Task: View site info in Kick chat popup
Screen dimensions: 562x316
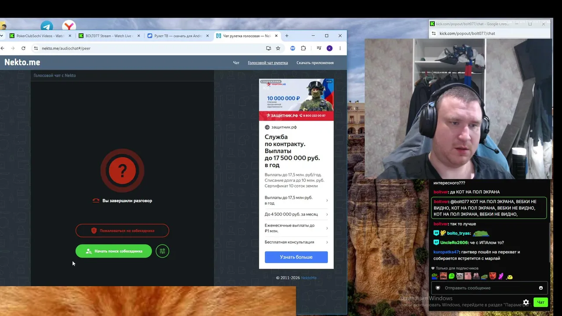Action: coord(434,33)
